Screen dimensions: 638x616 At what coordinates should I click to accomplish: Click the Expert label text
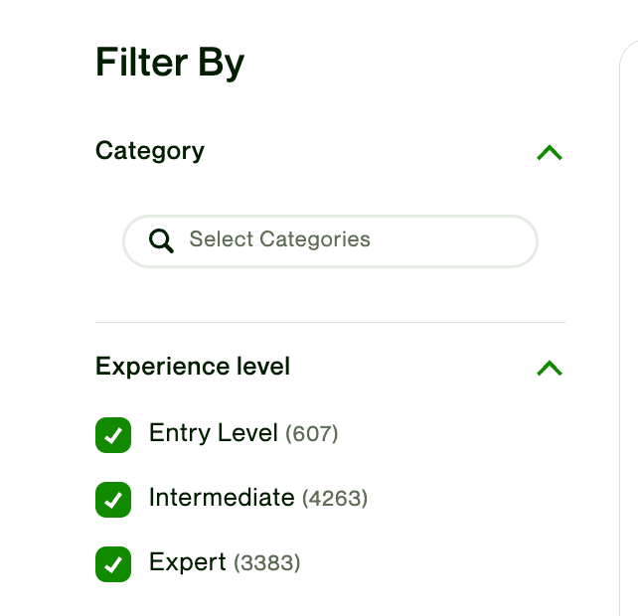[188, 562]
